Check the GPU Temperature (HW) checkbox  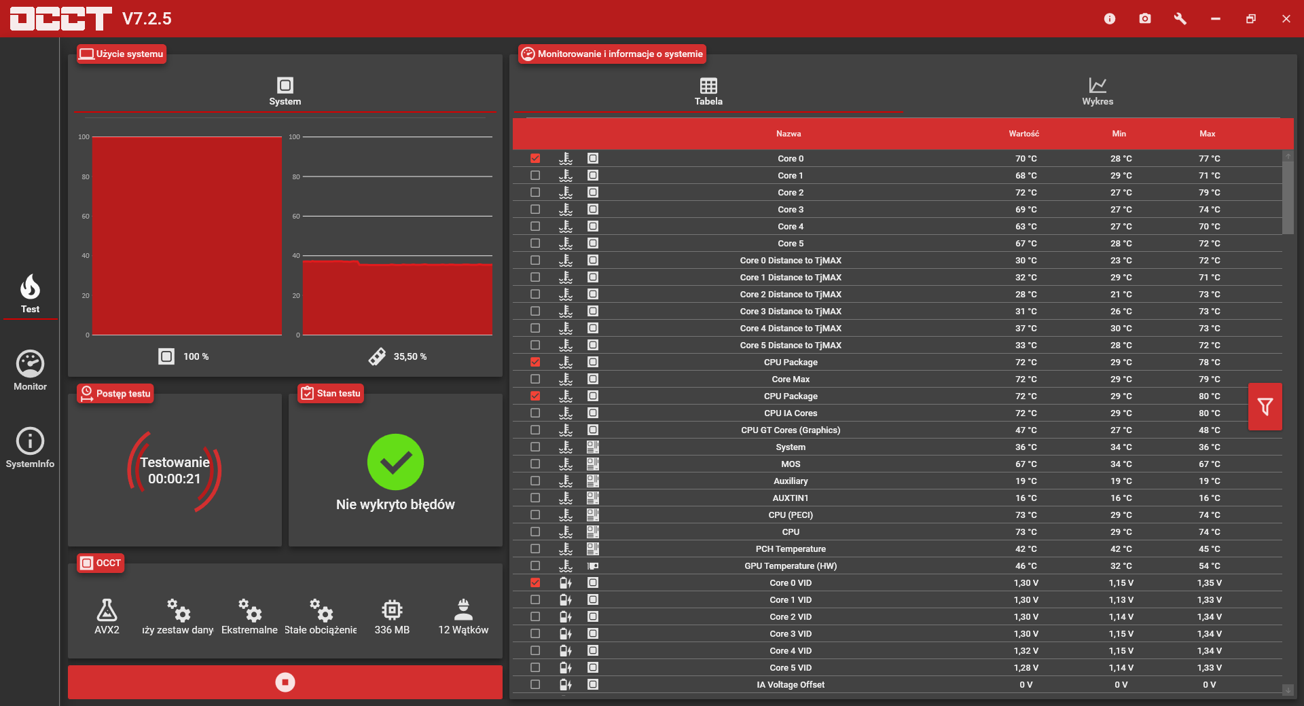(535, 565)
